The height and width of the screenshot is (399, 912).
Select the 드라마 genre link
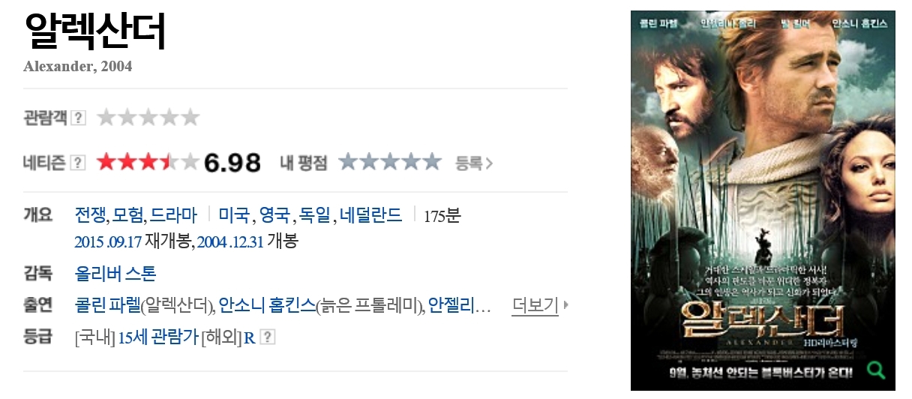tap(173, 215)
